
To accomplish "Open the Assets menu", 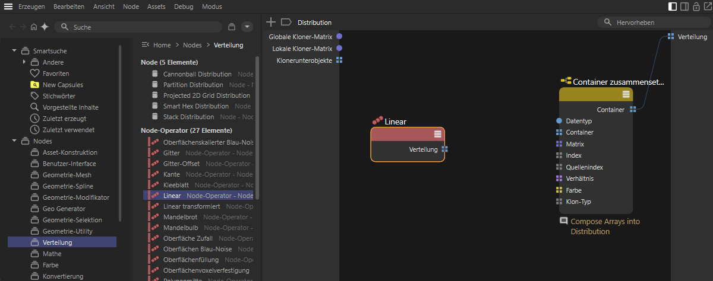I will pos(156,7).
